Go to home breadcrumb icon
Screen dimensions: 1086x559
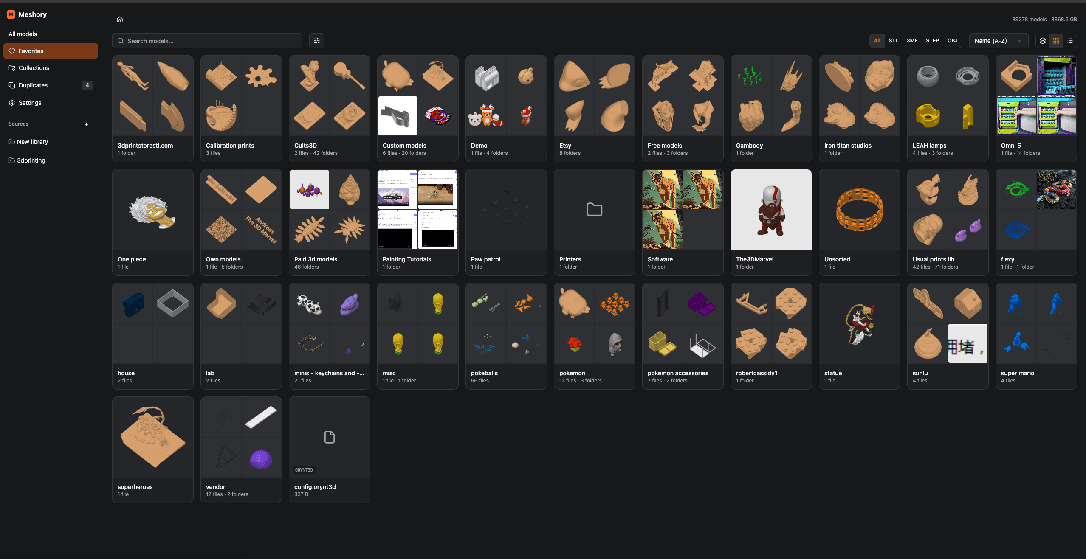pos(120,20)
